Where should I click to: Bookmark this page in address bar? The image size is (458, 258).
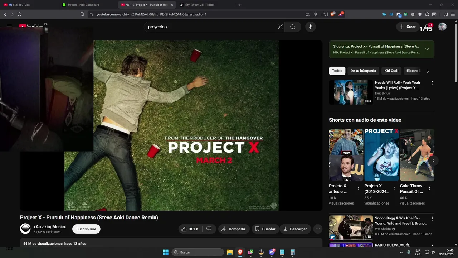coord(82,14)
